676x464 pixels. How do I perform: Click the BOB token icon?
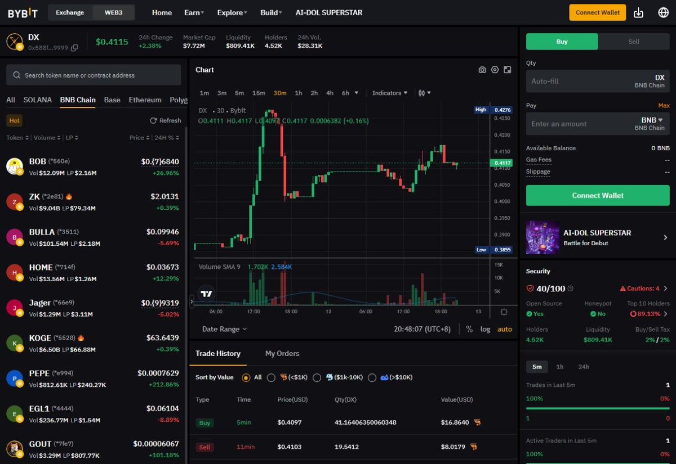[x=14, y=166]
